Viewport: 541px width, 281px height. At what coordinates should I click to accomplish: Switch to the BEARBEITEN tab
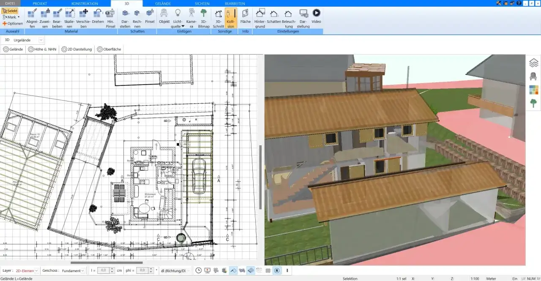point(235,3)
